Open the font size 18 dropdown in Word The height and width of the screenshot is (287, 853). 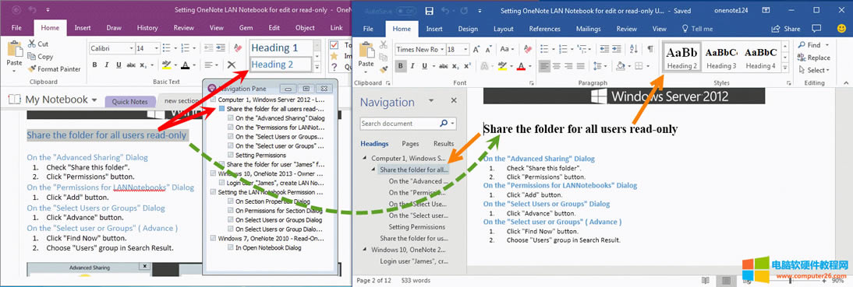point(465,49)
